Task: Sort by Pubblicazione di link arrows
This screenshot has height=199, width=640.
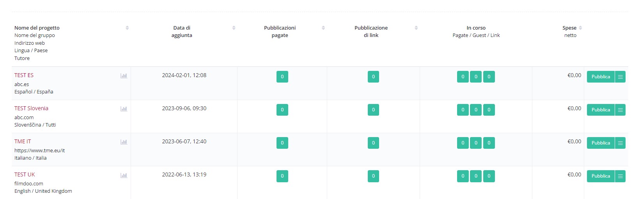Action: click(x=416, y=28)
